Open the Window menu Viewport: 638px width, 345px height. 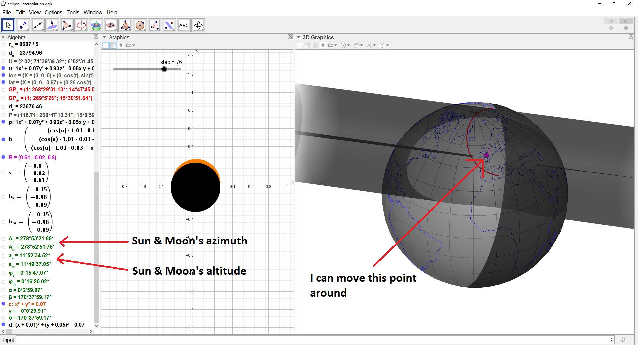[93, 12]
